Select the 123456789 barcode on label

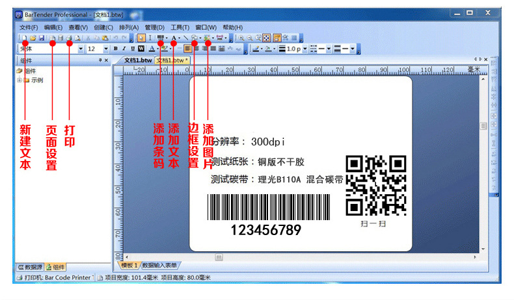coord(269,215)
